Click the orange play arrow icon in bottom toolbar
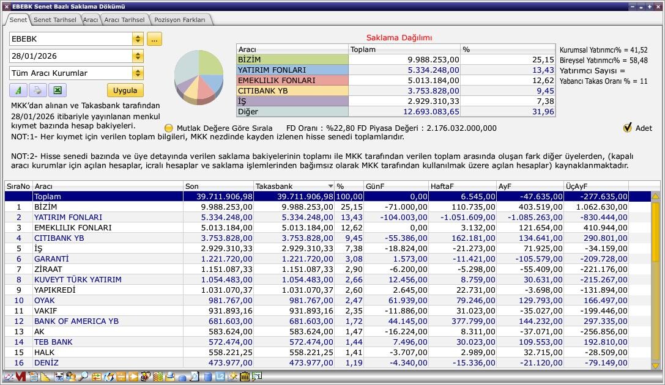The image size is (665, 385). click(133, 377)
